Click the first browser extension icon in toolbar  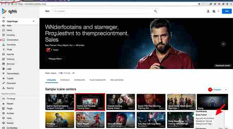[210, 4]
